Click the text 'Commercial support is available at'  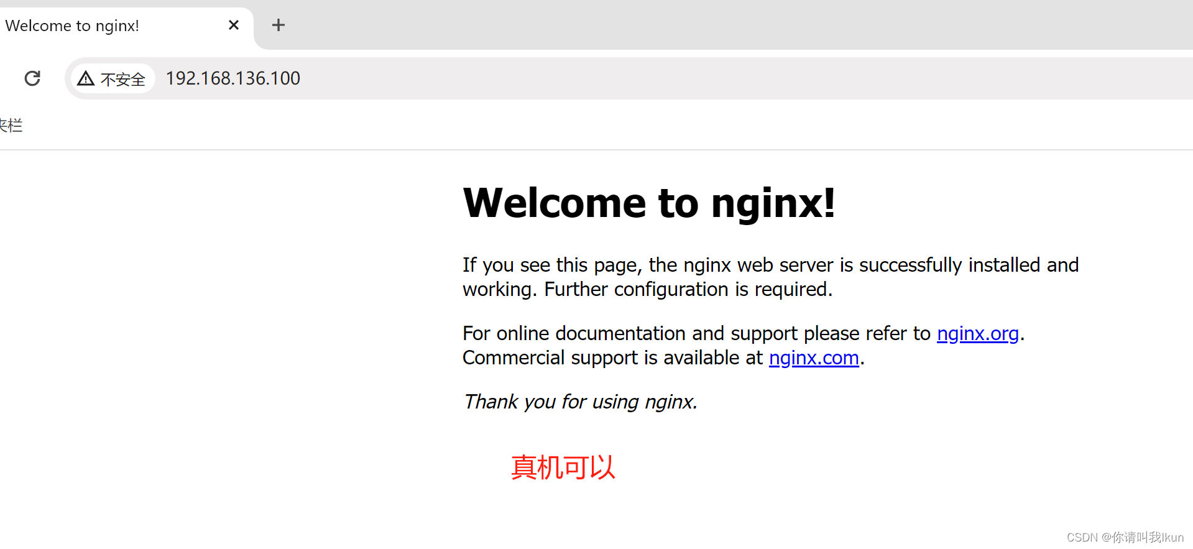tap(612, 358)
